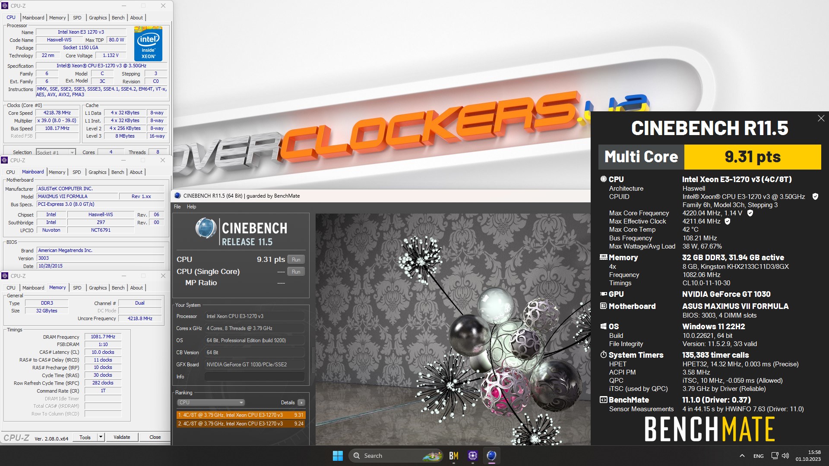Click the BenchMate section icon beside version 11.1.0
Image resolution: width=829 pixels, height=466 pixels.
pyautogui.click(x=603, y=400)
